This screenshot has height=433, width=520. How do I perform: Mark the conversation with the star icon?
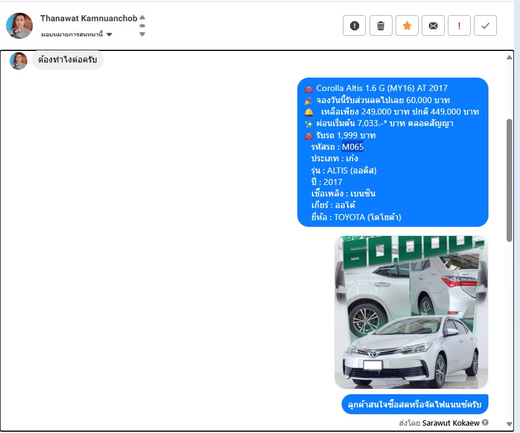point(407,25)
